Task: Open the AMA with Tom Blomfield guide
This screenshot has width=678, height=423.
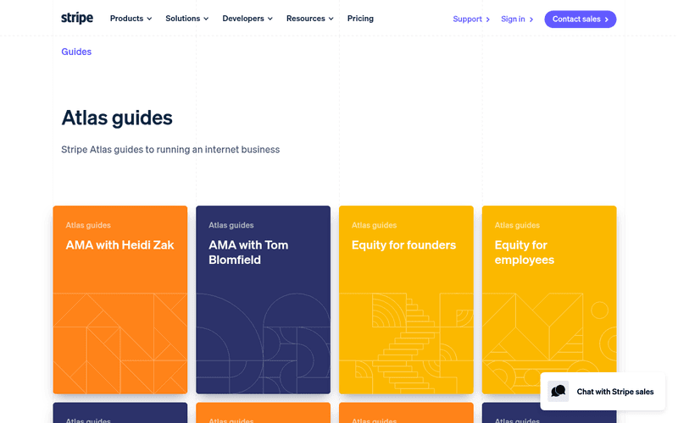Action: click(x=263, y=299)
